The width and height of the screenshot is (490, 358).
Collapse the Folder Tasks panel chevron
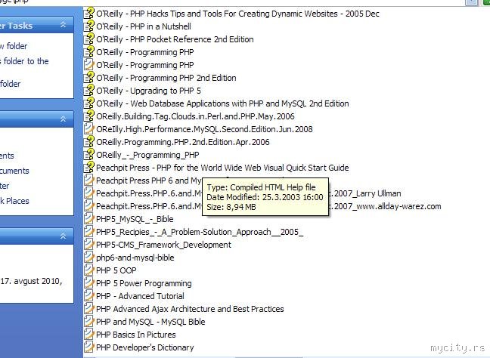point(63,25)
